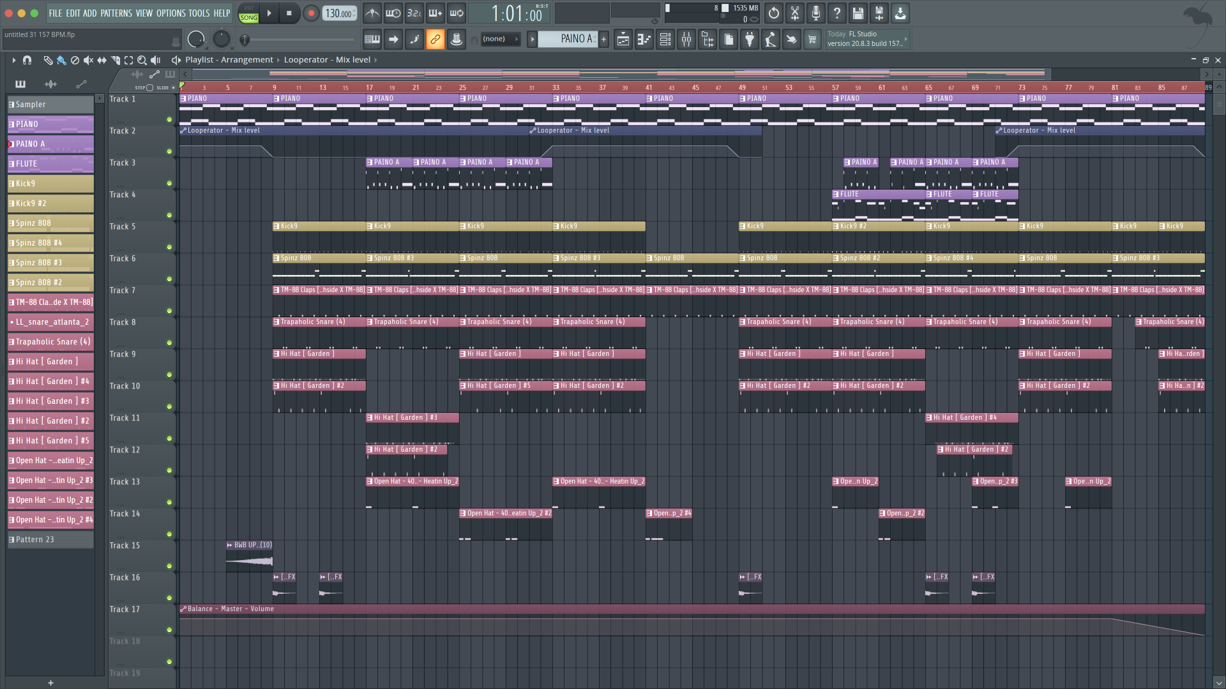Open the shop cart icon
This screenshot has width=1226, height=689.
(812, 40)
